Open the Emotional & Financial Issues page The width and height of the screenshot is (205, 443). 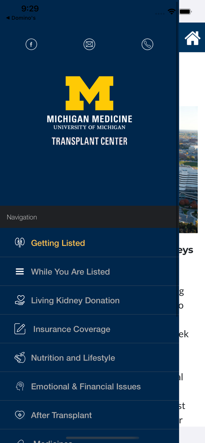click(x=86, y=386)
